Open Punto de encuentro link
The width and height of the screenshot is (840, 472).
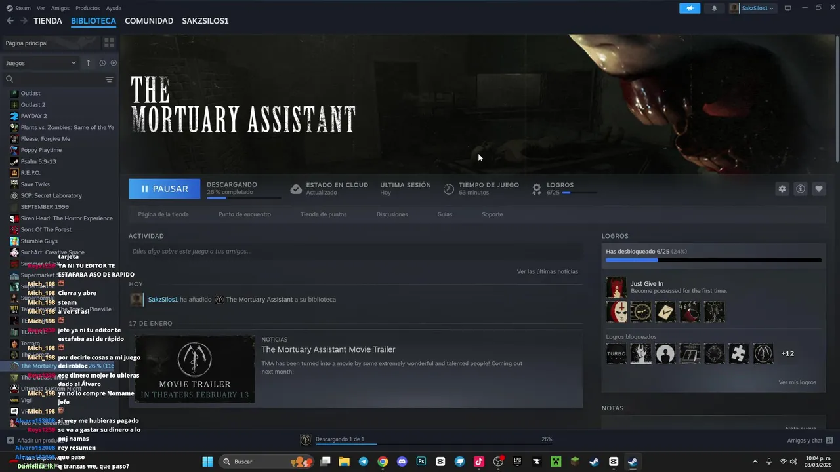coord(245,214)
